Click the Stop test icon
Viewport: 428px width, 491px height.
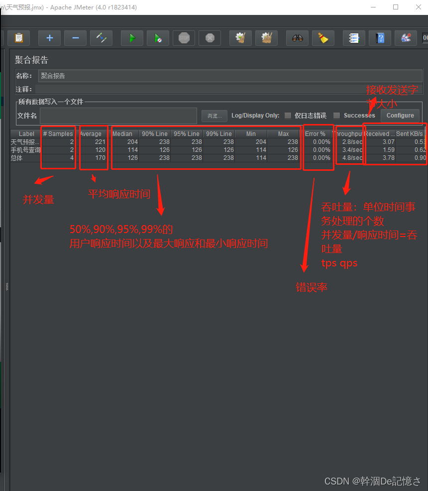click(184, 38)
